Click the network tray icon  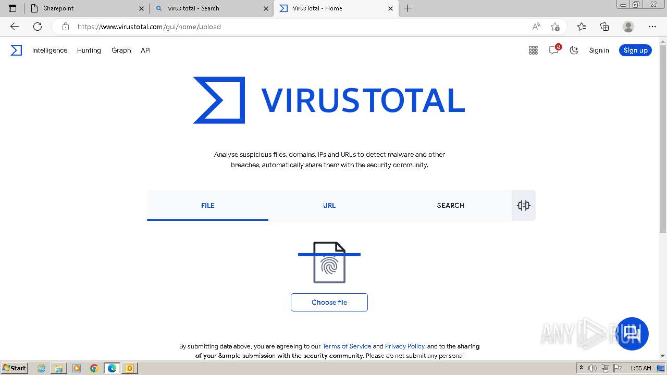[605, 368]
